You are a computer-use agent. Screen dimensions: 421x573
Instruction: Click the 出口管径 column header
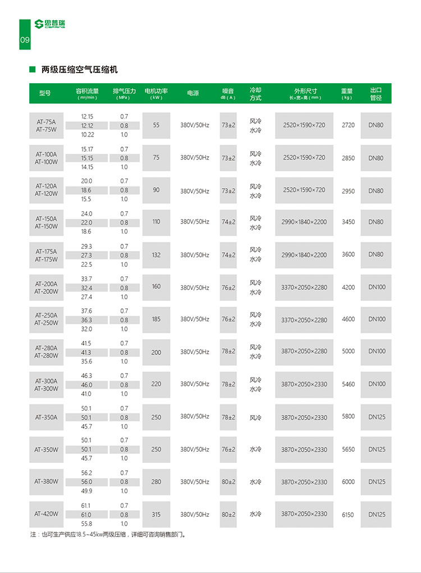(x=376, y=93)
